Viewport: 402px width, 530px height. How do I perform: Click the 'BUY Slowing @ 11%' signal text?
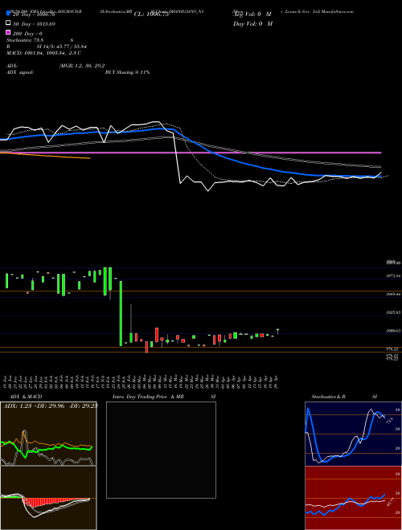[128, 72]
